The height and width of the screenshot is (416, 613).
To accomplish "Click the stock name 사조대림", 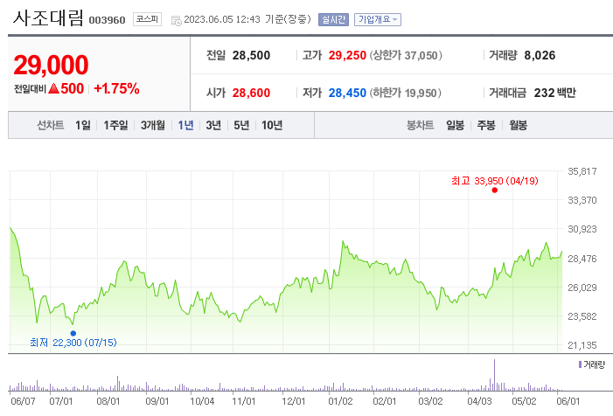I will pyautogui.click(x=48, y=18).
